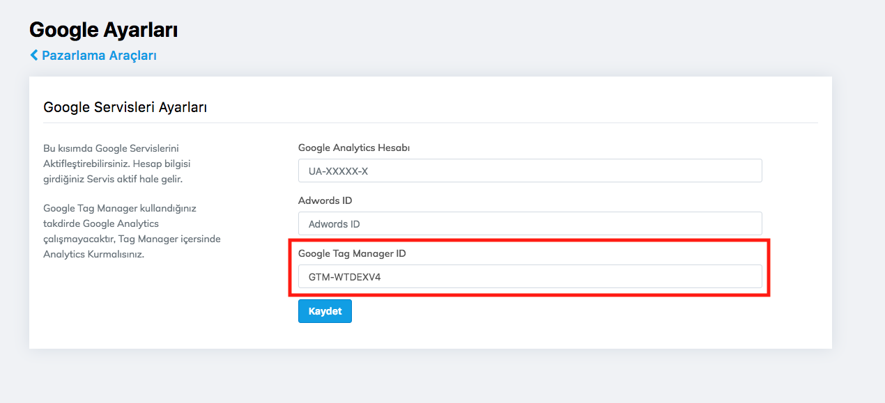Focus the Google Analytics Hesabı input field

pos(530,171)
